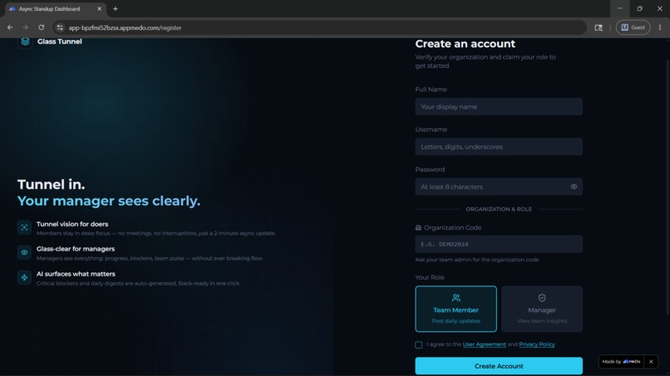This screenshot has height=376, width=670.
Task: Close the Async Standup Dashboard tab
Action: tap(99, 8)
